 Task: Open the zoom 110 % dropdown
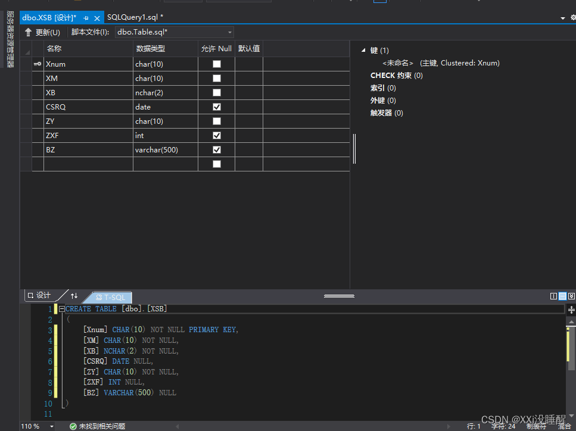(x=52, y=427)
